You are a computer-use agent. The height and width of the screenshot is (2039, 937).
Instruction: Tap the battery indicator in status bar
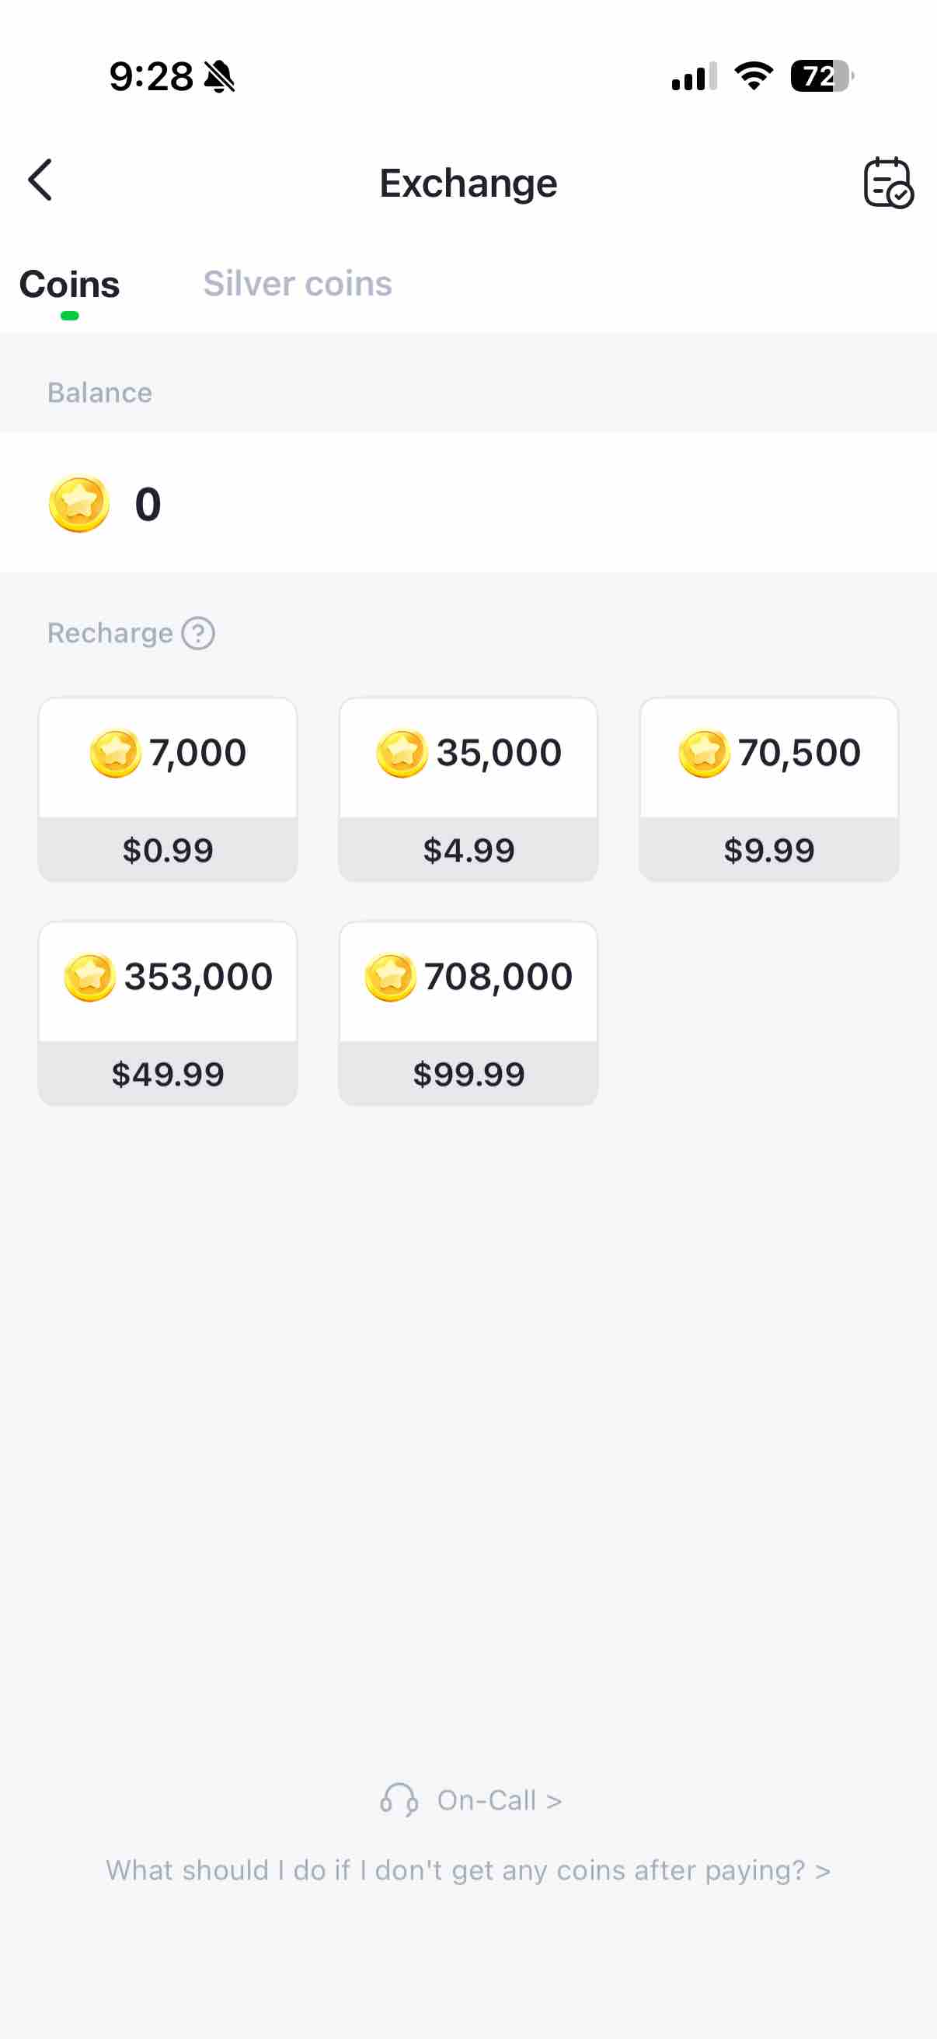point(821,77)
